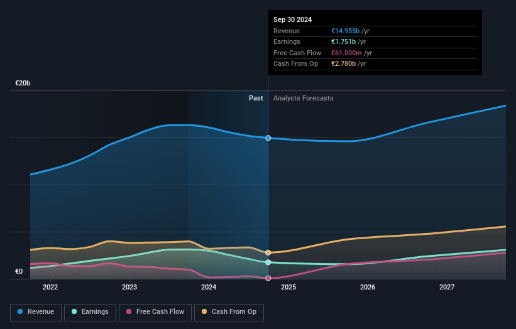This screenshot has width=516, height=329.
Task: Click the Cash From Op label in tooltip
Action: (x=295, y=64)
